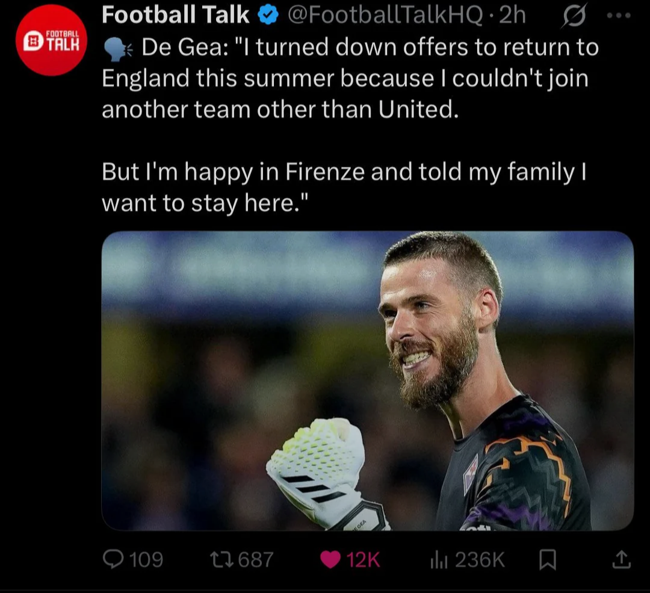The height and width of the screenshot is (593, 650).
Task: Click the speaking head emoji
Action: click(118, 48)
